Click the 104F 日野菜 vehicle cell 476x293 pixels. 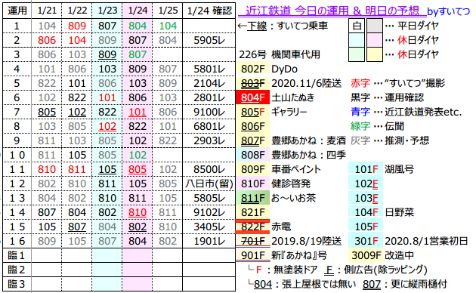click(366, 212)
